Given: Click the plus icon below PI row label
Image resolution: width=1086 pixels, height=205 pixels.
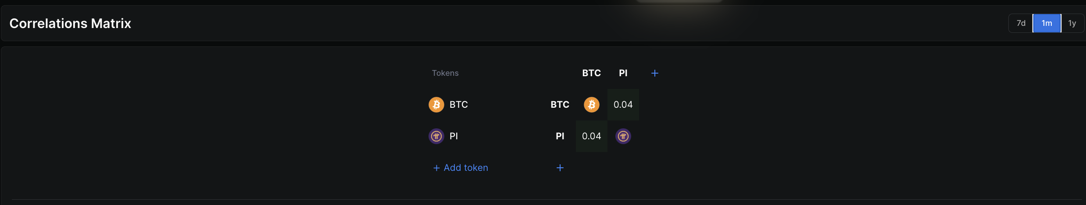Looking at the screenshot, I should (560, 168).
